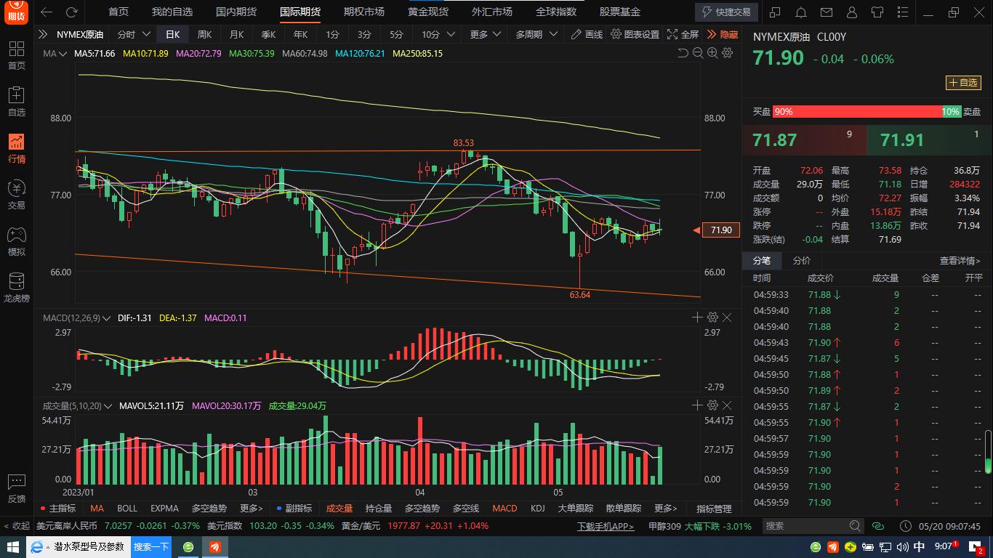Open the 期权市场 tab
993x558 pixels.
[x=364, y=12]
